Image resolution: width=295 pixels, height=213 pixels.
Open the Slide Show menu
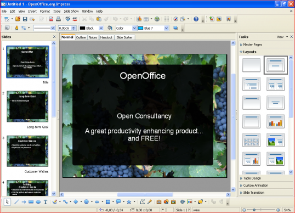pyautogui.click(x=71, y=12)
